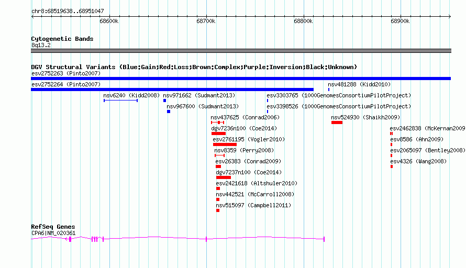Select the nsv437625 (Conrad2006) loss feature
Screen dimensions: 466x268
(x=217, y=122)
